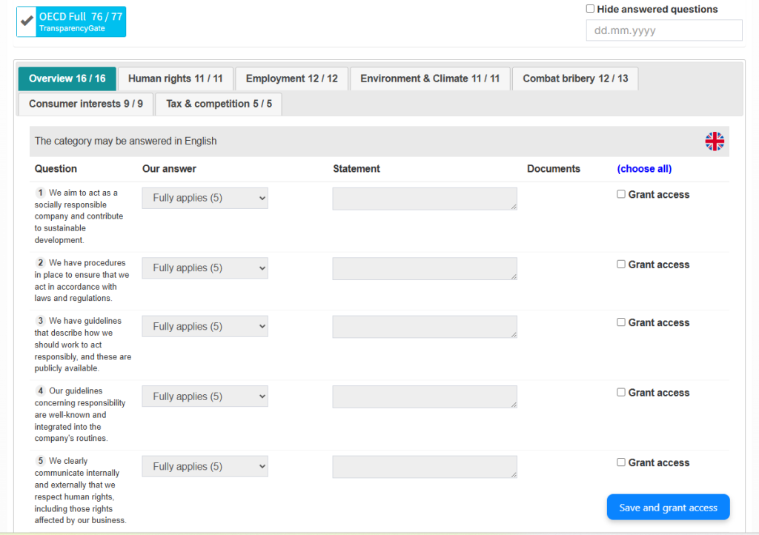Screen dimensions: 759x535
Task: Click the dd.mm.yyyy date field
Action: click(663, 30)
